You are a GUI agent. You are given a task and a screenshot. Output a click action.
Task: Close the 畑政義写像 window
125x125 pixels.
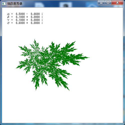(x=117, y=3)
